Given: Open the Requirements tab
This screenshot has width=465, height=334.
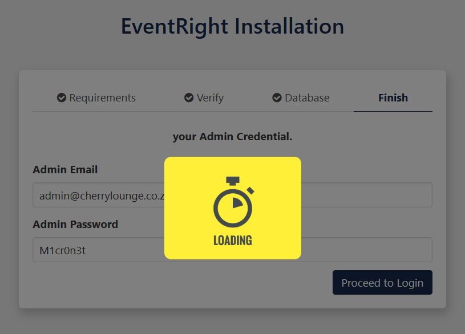Looking at the screenshot, I should [x=96, y=98].
